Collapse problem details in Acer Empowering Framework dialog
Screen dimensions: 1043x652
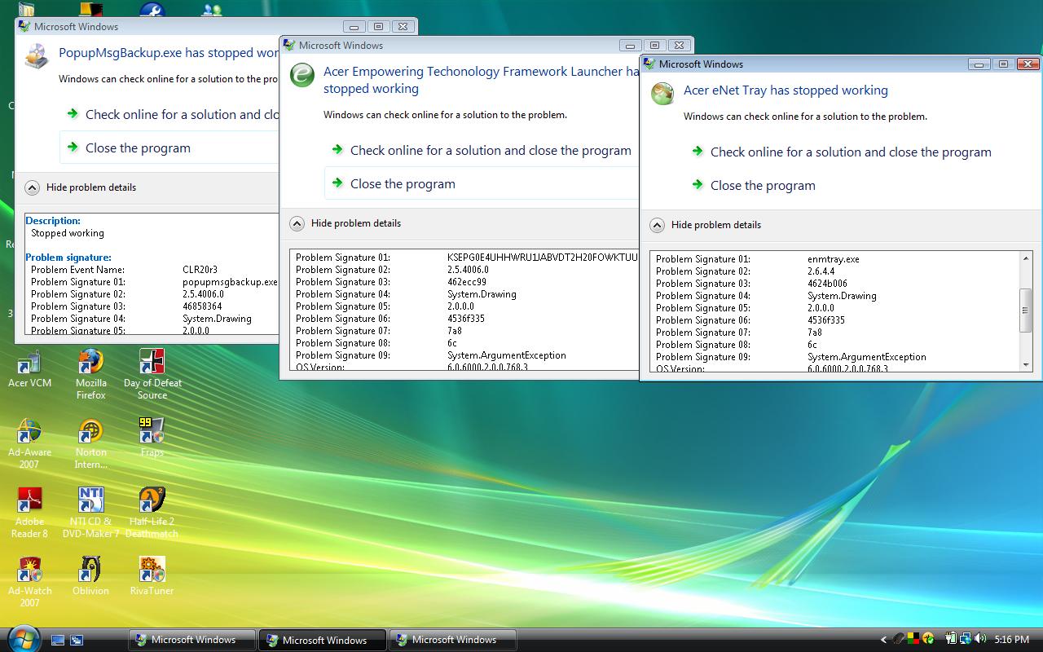pyautogui.click(x=297, y=223)
